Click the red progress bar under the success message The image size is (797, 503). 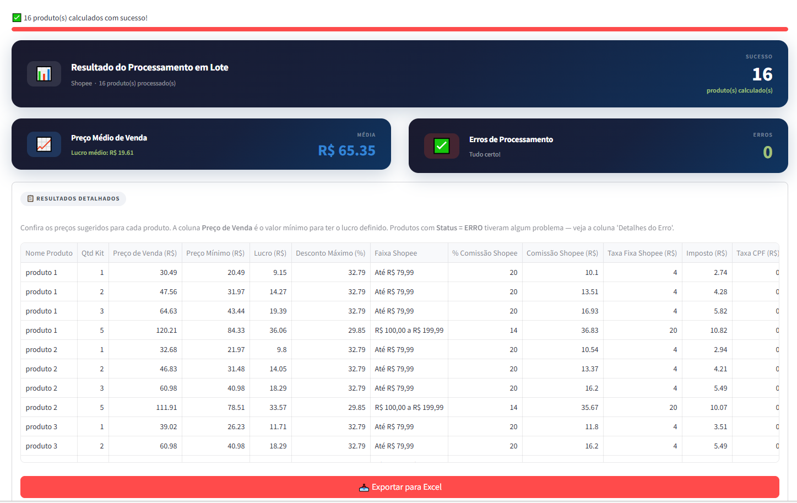[399, 29]
